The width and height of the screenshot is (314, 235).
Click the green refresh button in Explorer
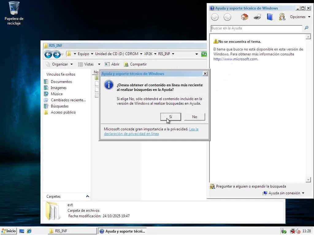click(x=204, y=54)
